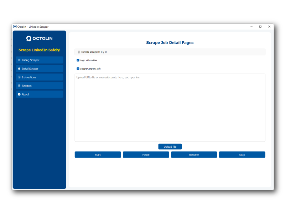Click the Stop button
This screenshot has height=213, width=285.
pyautogui.click(x=242, y=155)
